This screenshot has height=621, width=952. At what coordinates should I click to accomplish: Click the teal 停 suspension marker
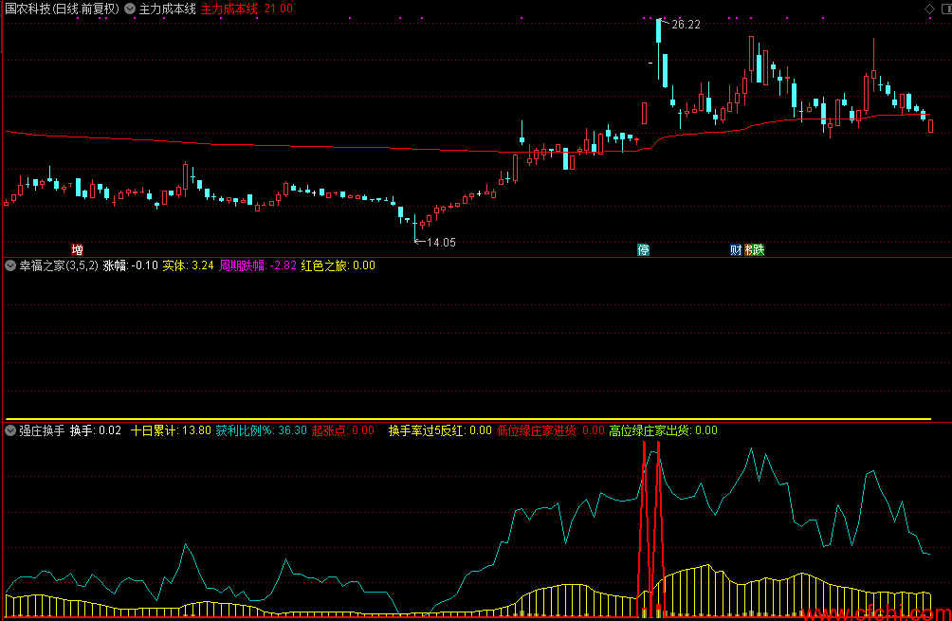tap(643, 249)
